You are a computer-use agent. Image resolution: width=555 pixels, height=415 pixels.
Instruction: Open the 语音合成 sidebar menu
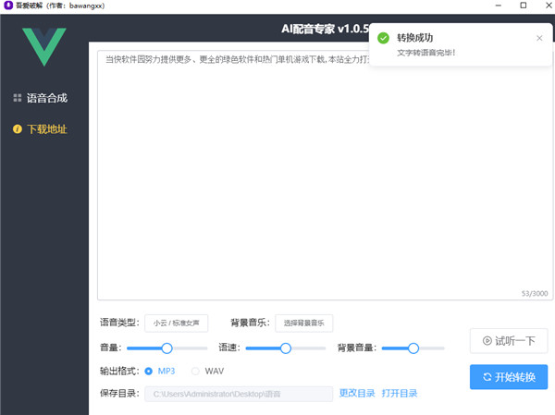click(46, 98)
